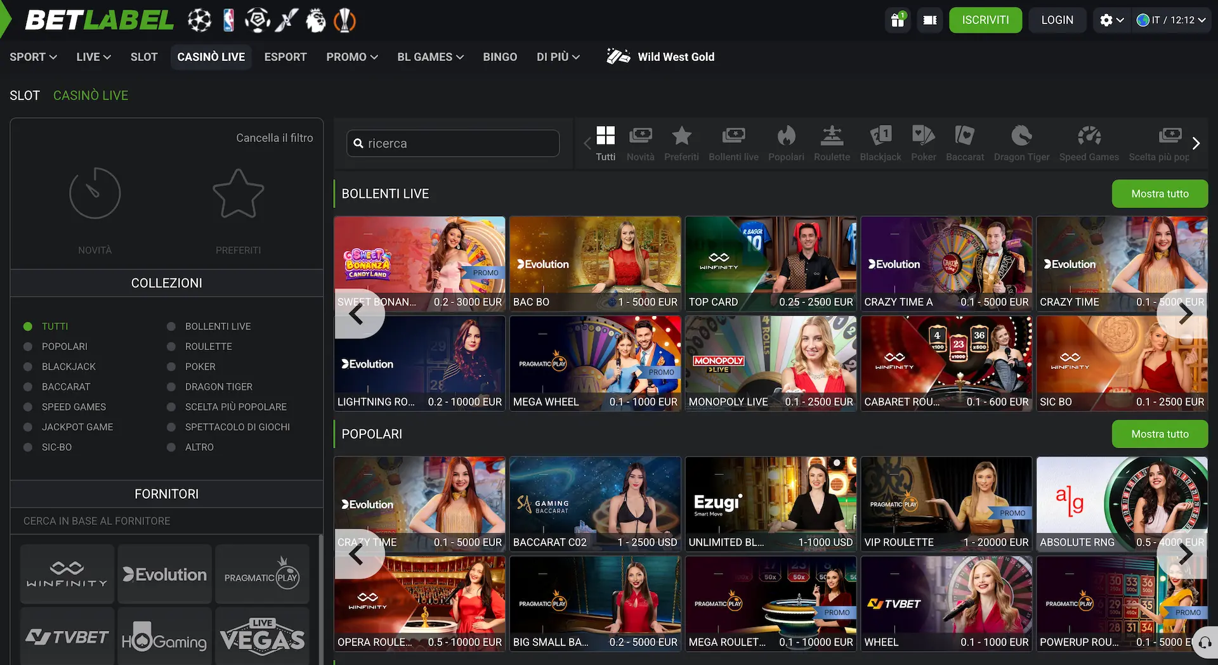
Task: Click the Login button
Action: click(1057, 20)
